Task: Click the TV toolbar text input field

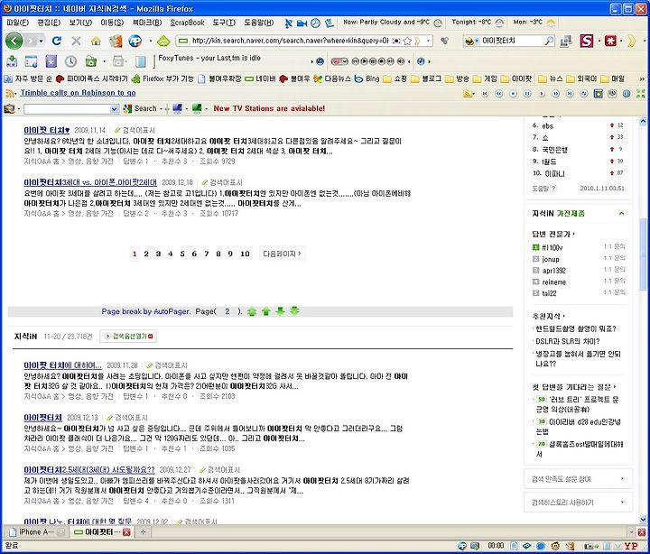Action: point(67,109)
